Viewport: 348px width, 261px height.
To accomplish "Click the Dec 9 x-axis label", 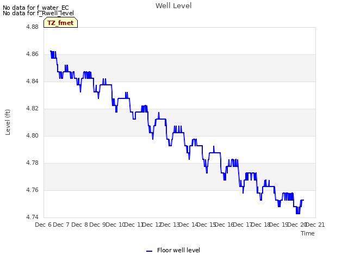I will coord(97,225).
